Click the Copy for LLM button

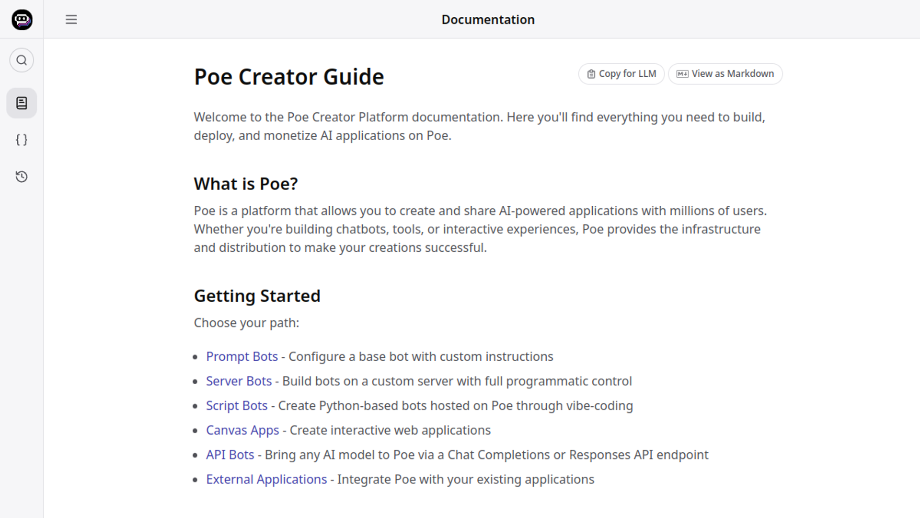tap(621, 74)
